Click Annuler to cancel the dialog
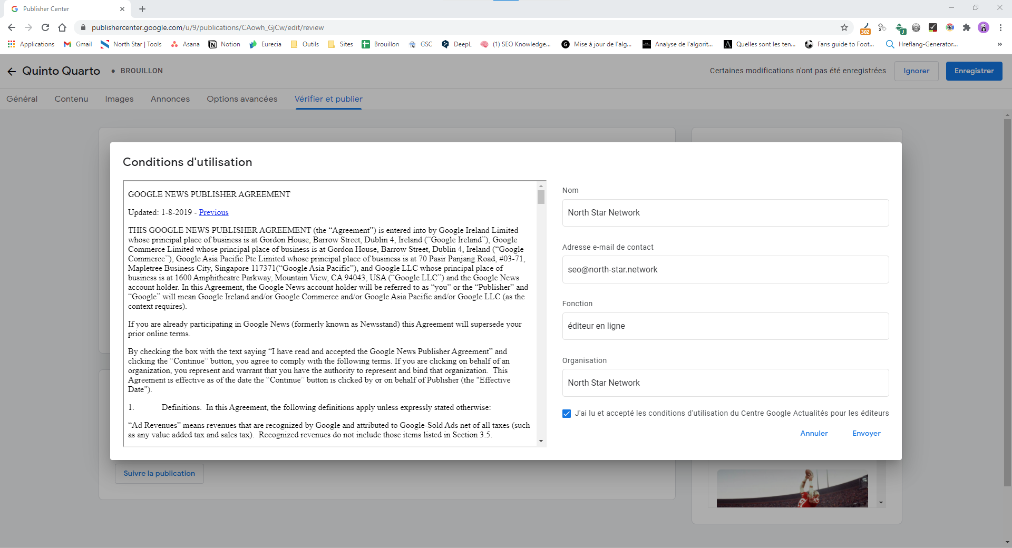 [814, 433]
